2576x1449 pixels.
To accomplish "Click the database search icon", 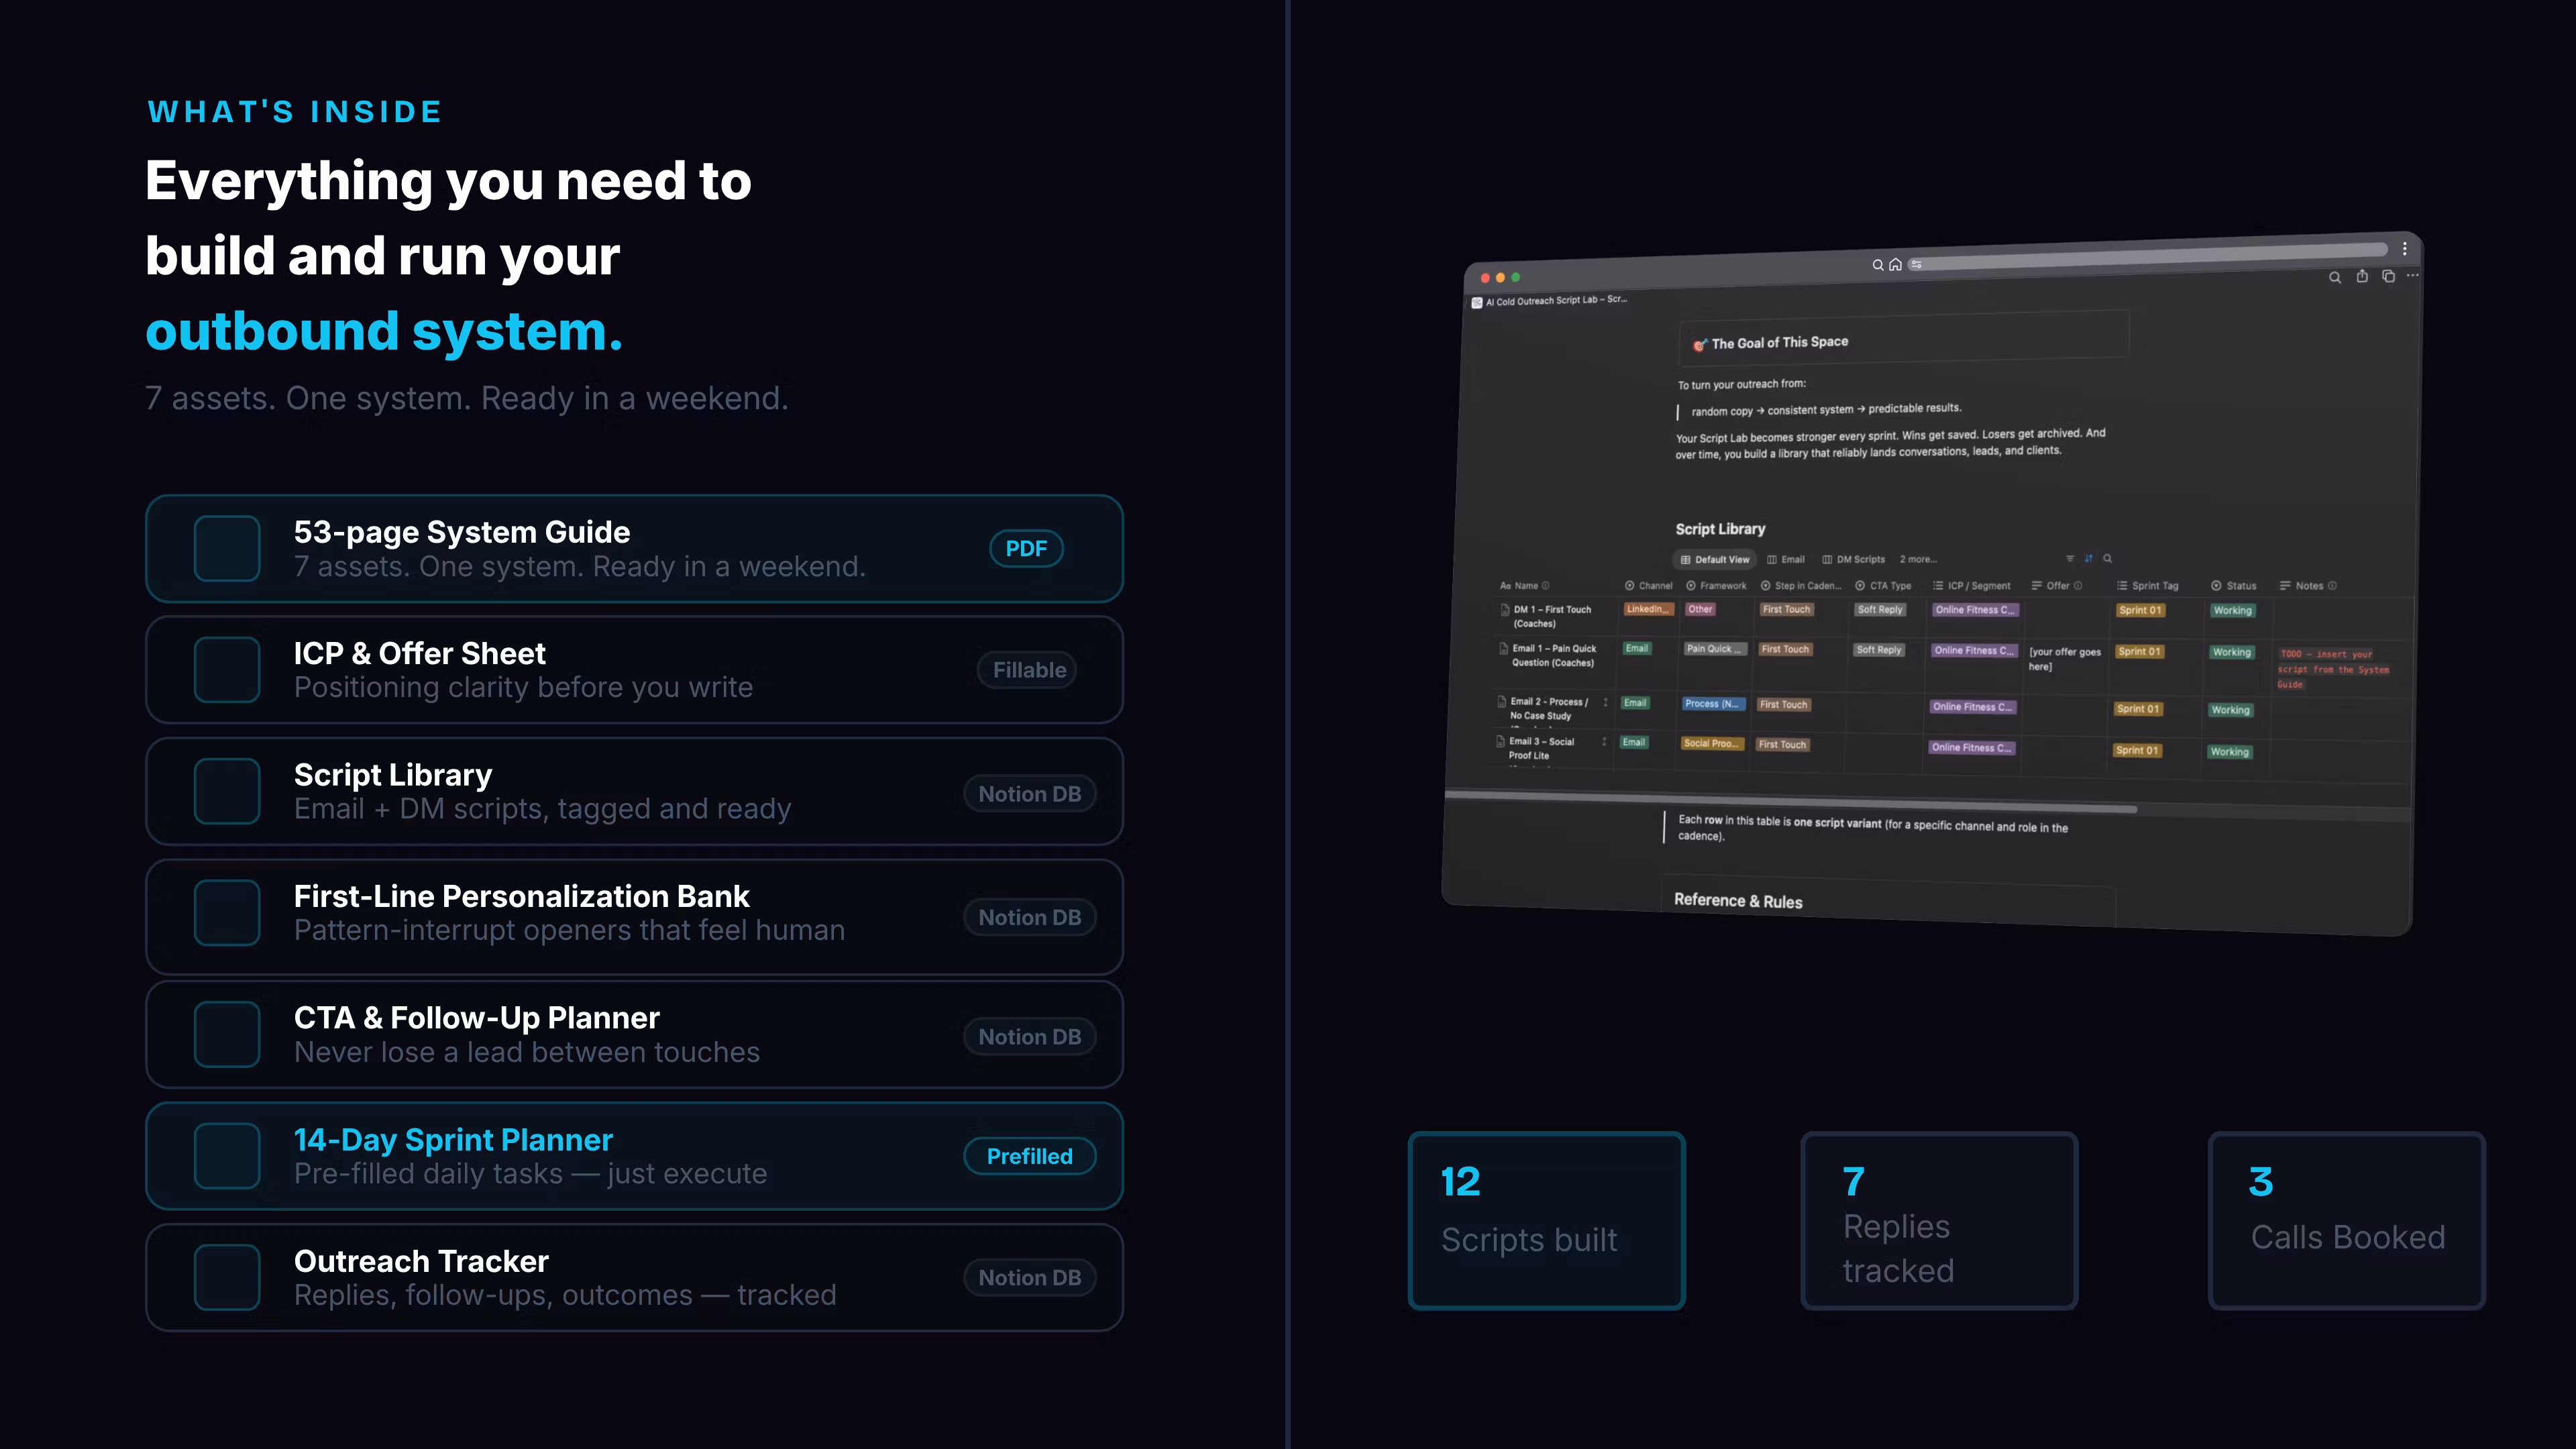I will (x=2107, y=558).
